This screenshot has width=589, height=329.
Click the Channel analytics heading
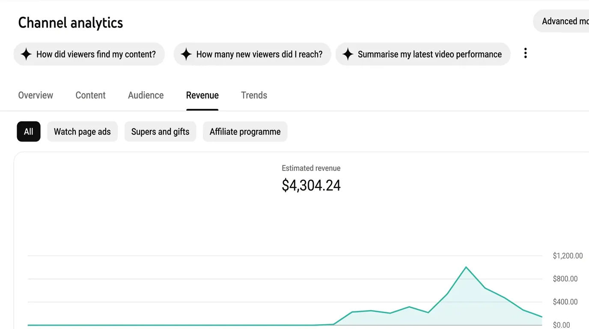pyautogui.click(x=71, y=23)
